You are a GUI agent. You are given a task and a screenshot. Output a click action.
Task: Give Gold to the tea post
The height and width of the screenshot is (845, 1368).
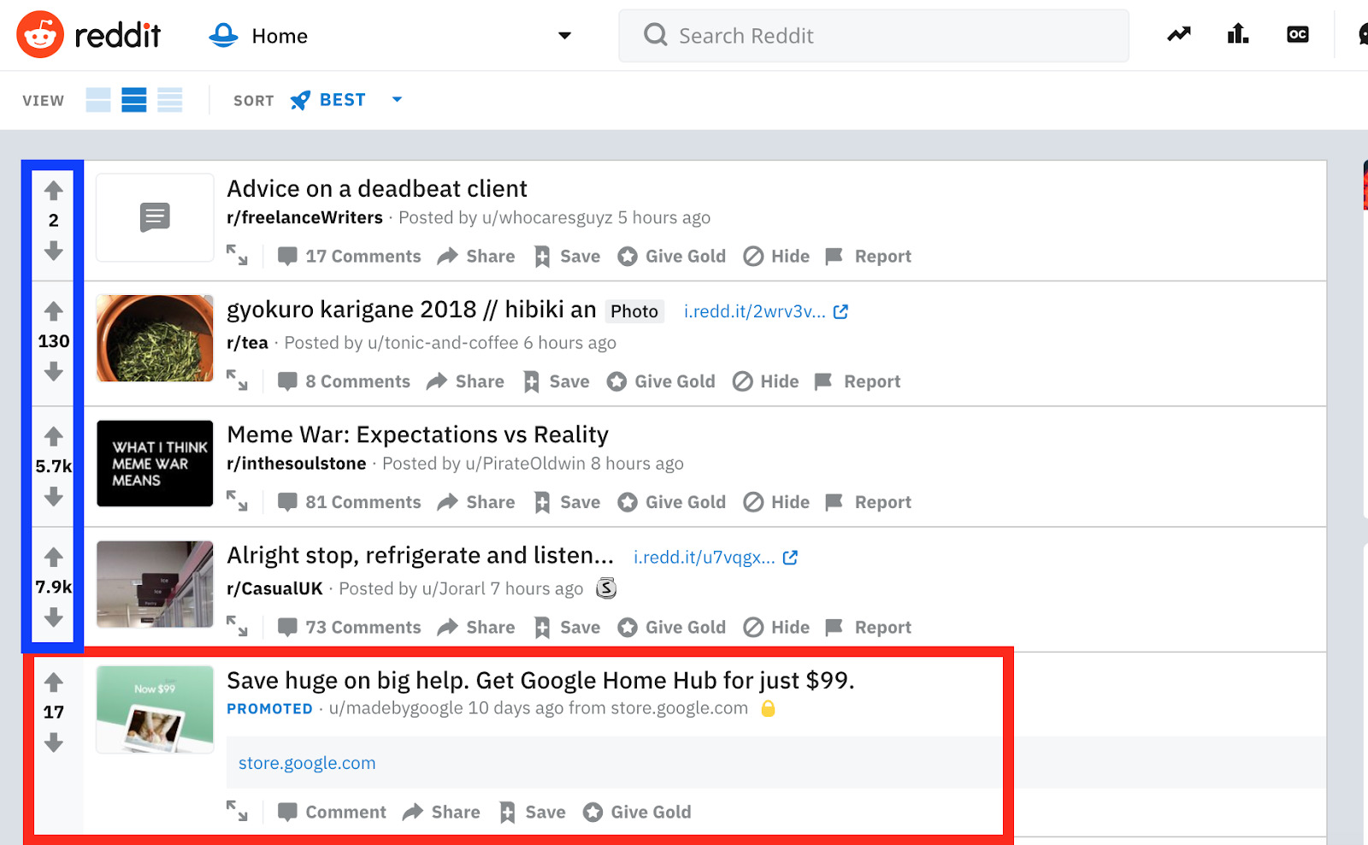(x=660, y=381)
